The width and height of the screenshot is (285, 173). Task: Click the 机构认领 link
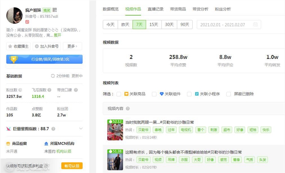(x=64, y=151)
